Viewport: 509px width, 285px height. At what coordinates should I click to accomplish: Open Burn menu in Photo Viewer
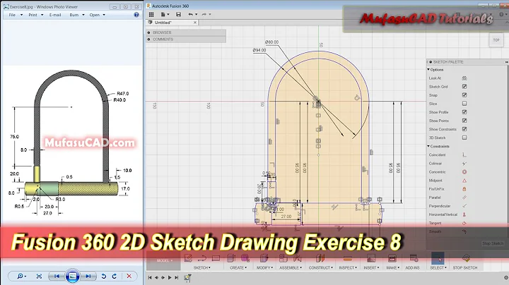coord(77,15)
